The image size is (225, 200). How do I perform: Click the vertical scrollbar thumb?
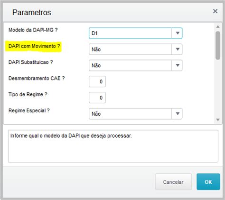coord(218,46)
